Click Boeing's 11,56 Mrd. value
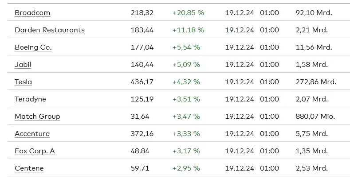The width and height of the screenshot is (350, 179). coord(314,47)
